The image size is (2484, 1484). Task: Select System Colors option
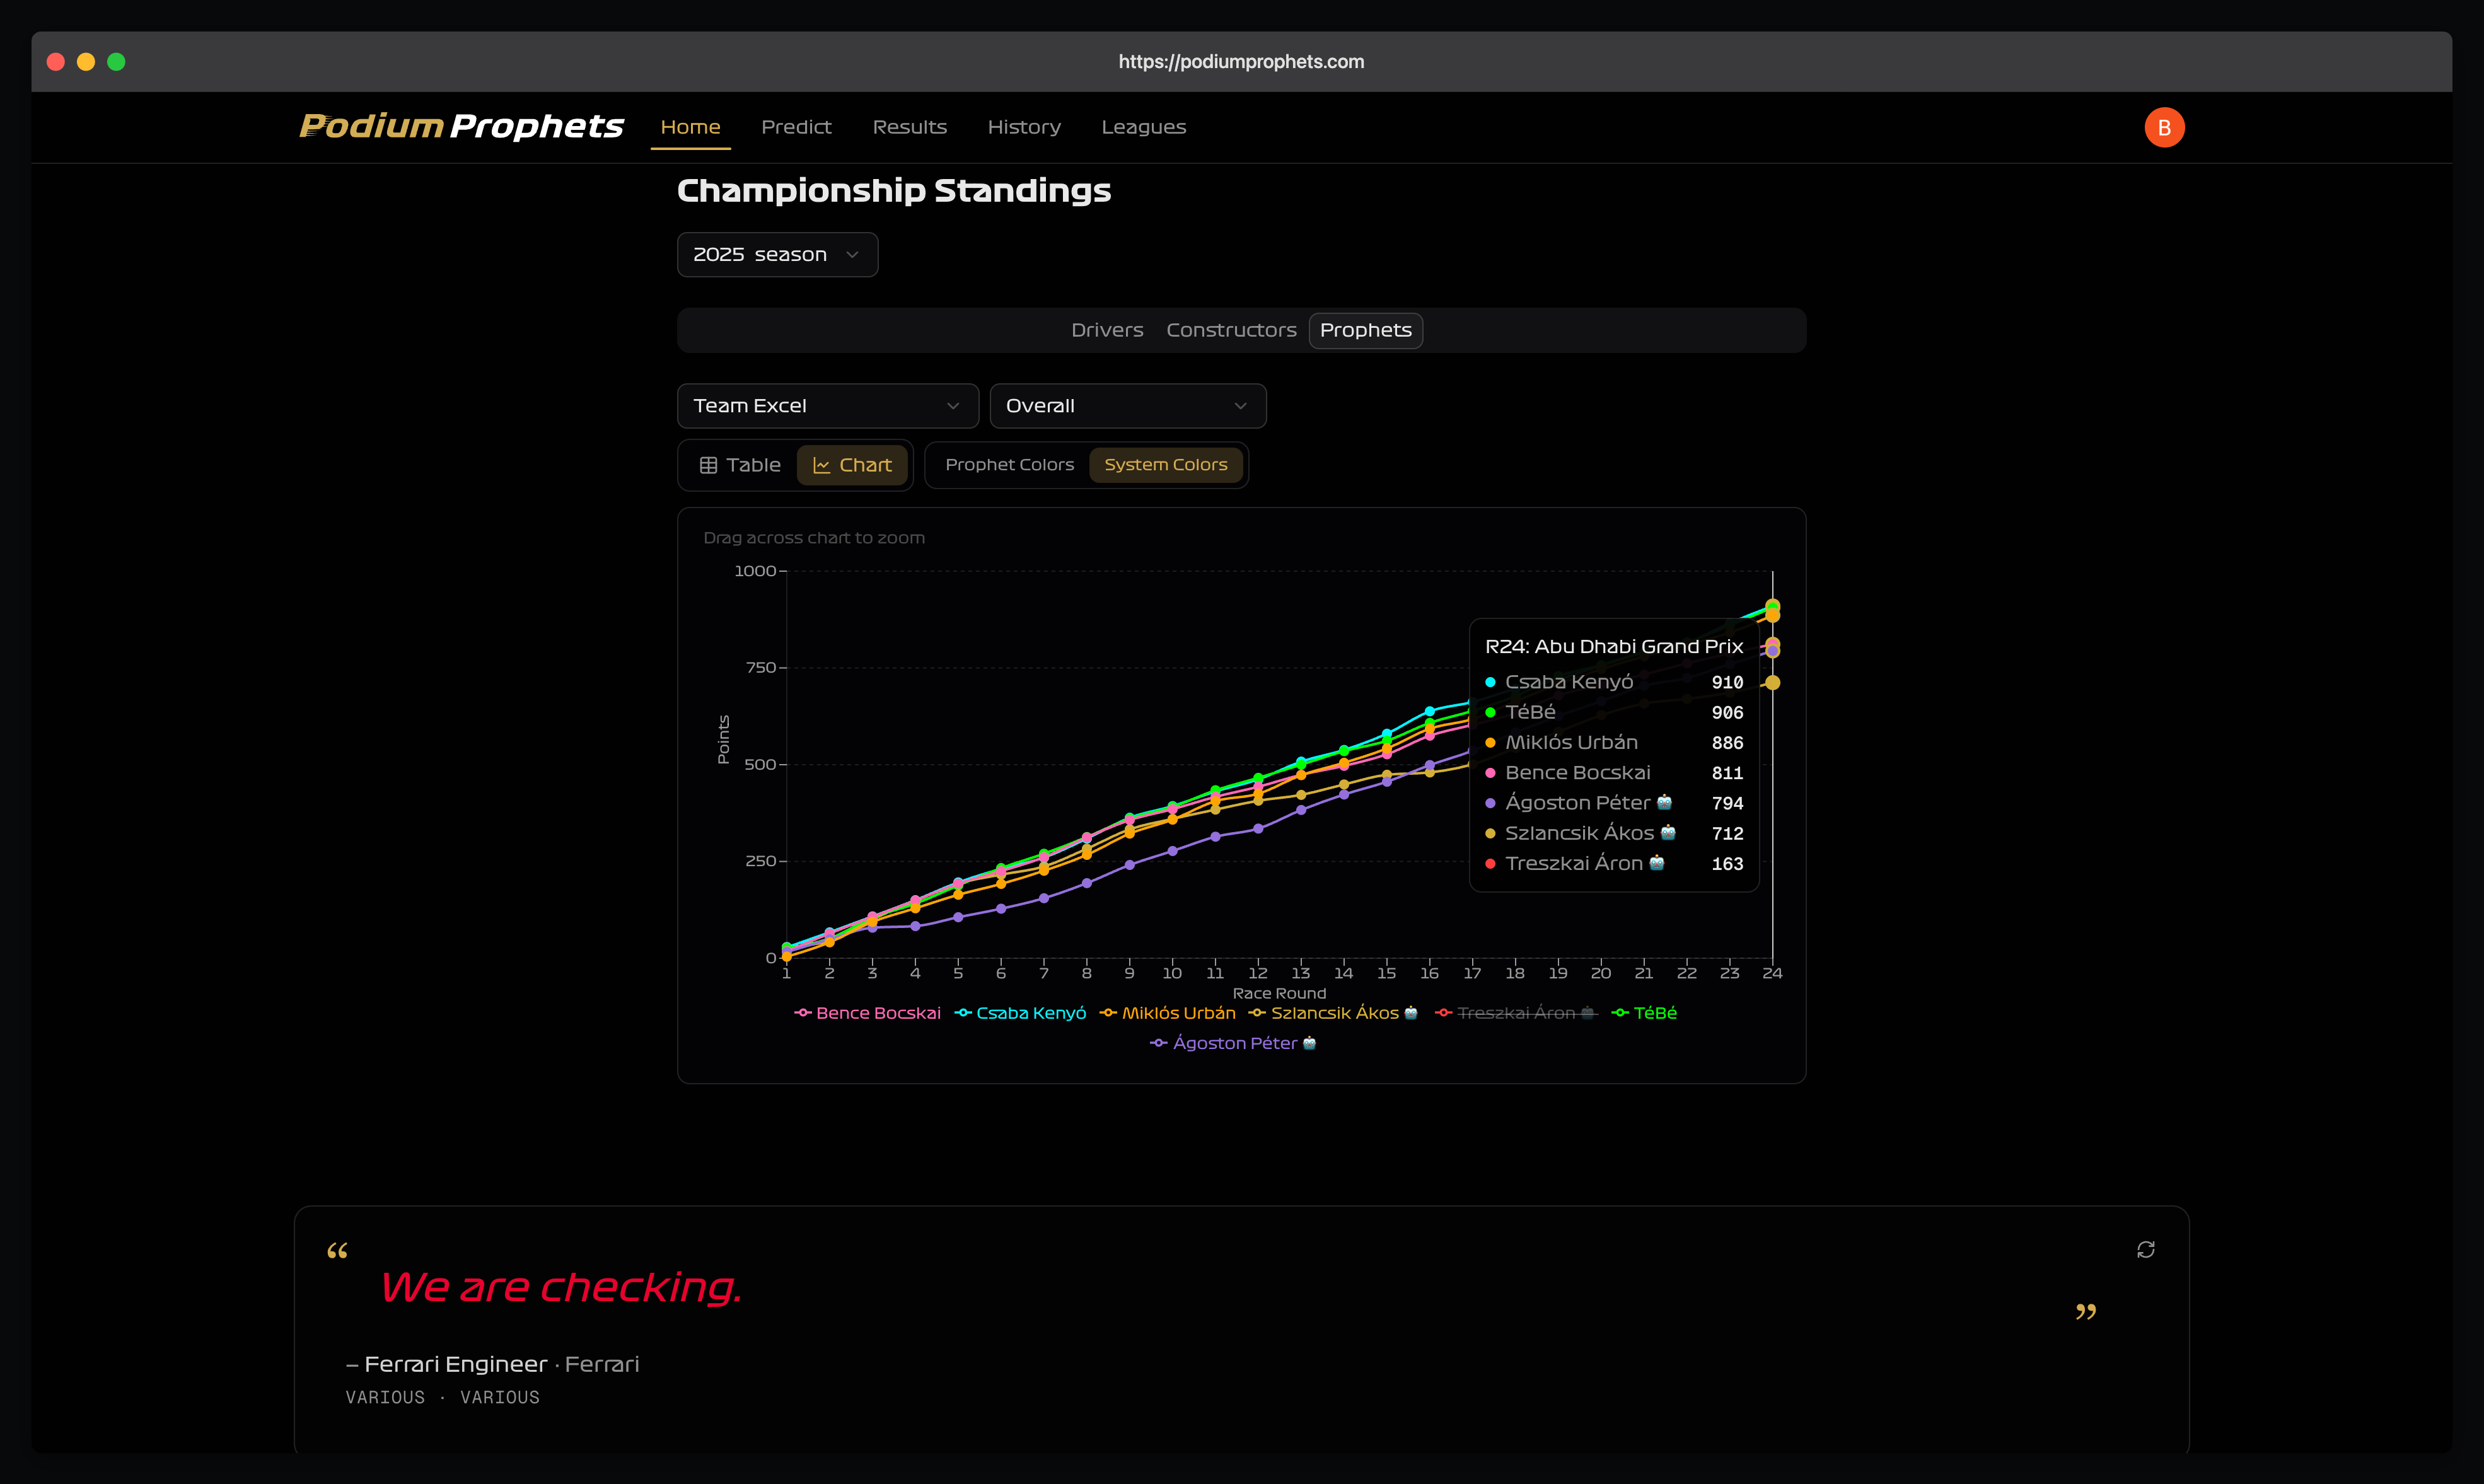[x=1165, y=465]
